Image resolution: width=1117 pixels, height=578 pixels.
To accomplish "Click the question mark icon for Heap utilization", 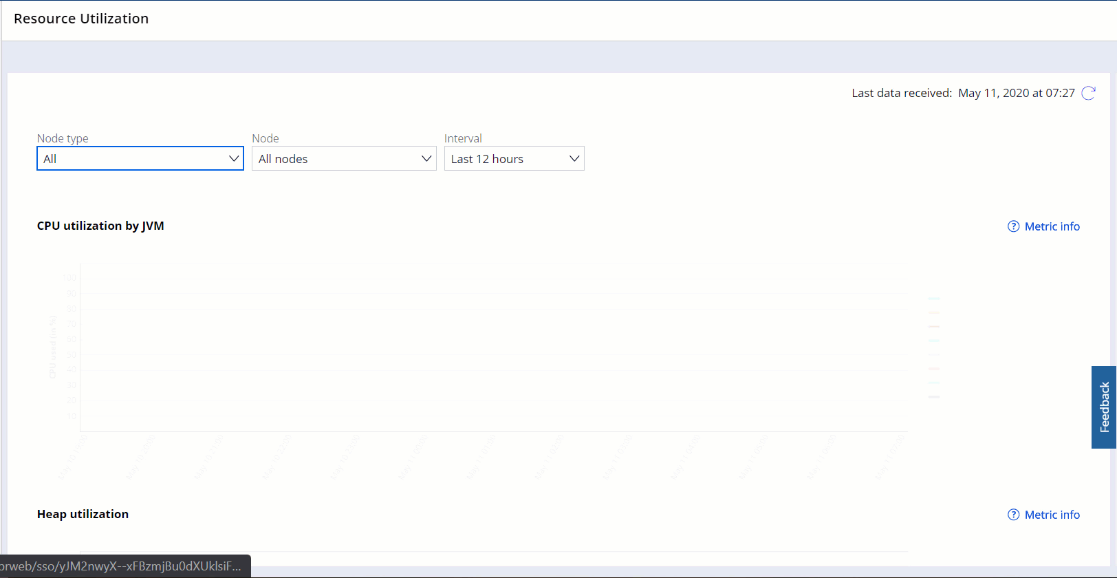I will click(x=1013, y=515).
